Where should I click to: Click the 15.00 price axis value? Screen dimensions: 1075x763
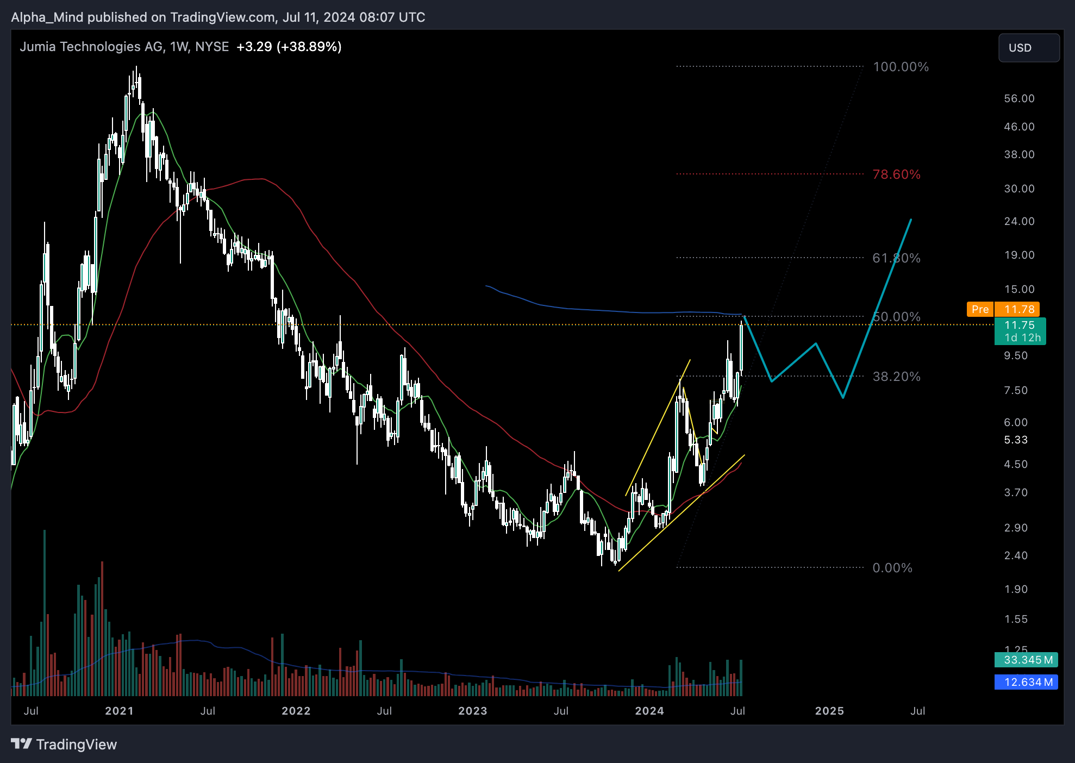pos(1019,289)
